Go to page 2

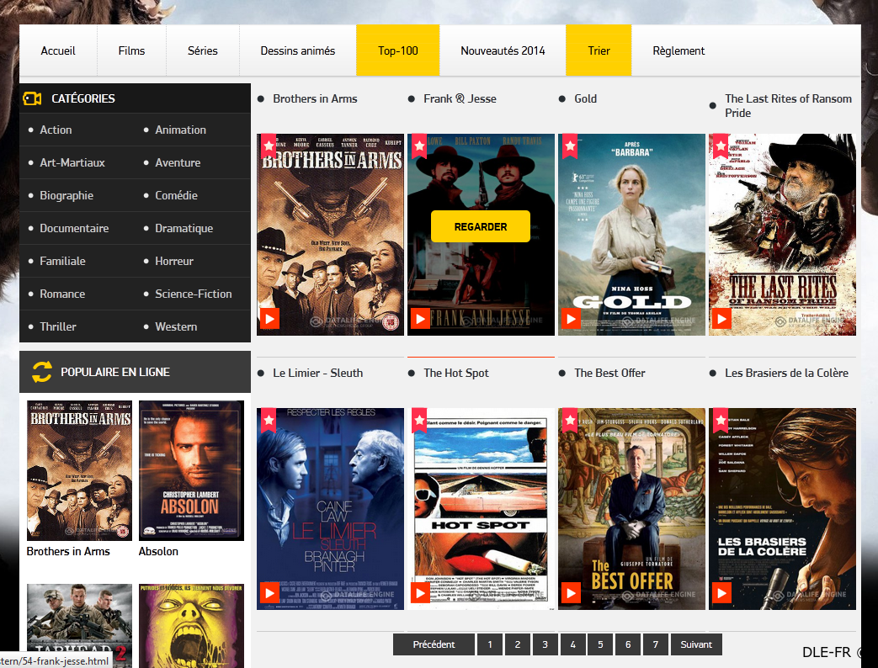(x=518, y=644)
